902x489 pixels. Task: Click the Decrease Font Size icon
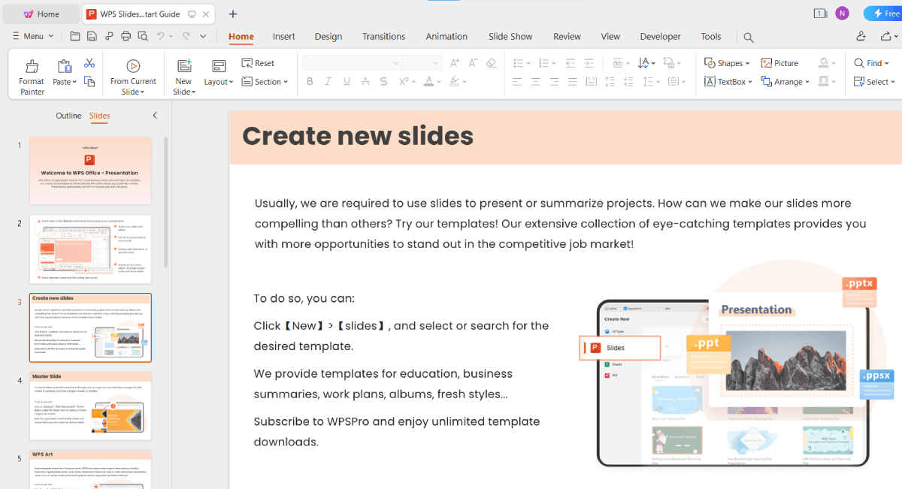click(474, 63)
